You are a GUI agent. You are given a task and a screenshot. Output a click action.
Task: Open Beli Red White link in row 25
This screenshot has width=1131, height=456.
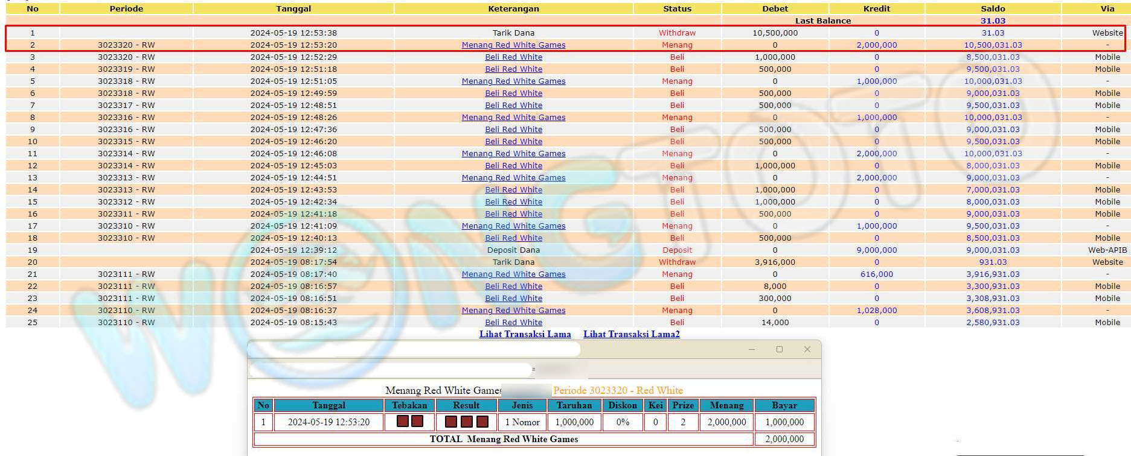(x=513, y=323)
